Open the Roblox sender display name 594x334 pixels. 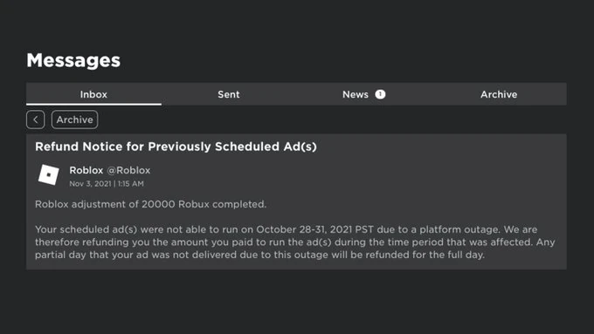click(x=86, y=170)
